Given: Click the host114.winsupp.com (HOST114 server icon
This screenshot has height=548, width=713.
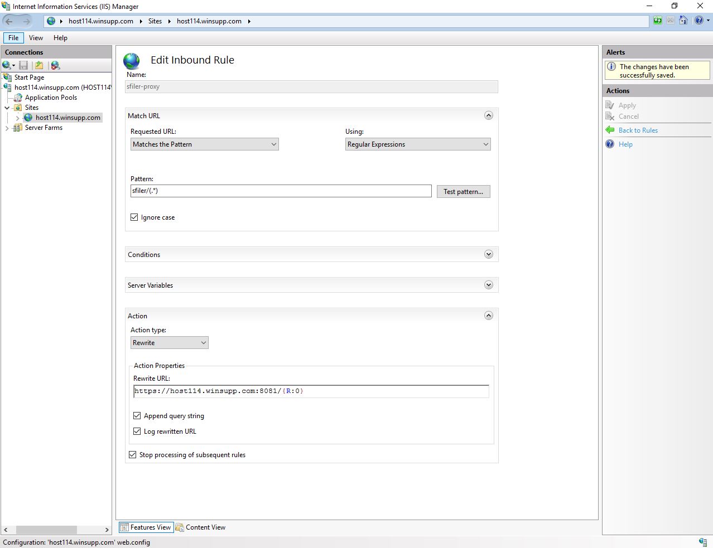Looking at the screenshot, I should (x=8, y=88).
